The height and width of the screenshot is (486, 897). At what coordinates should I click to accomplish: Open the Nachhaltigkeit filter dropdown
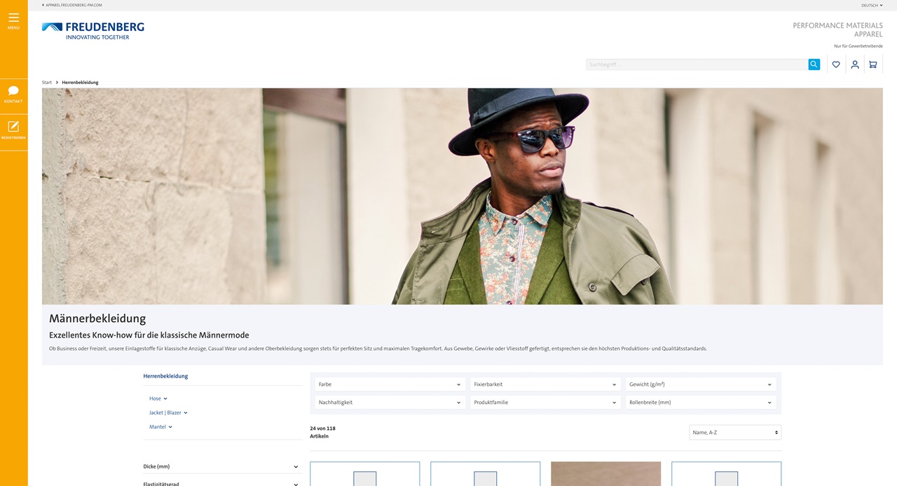(389, 402)
